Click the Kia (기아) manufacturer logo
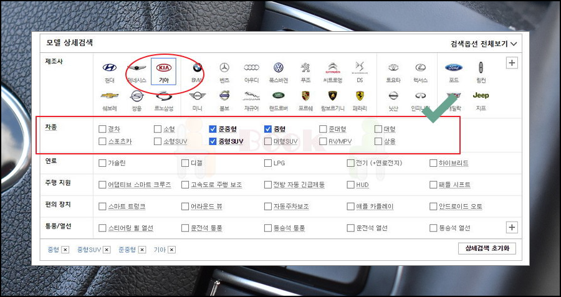This screenshot has width=561, height=297. [x=164, y=68]
